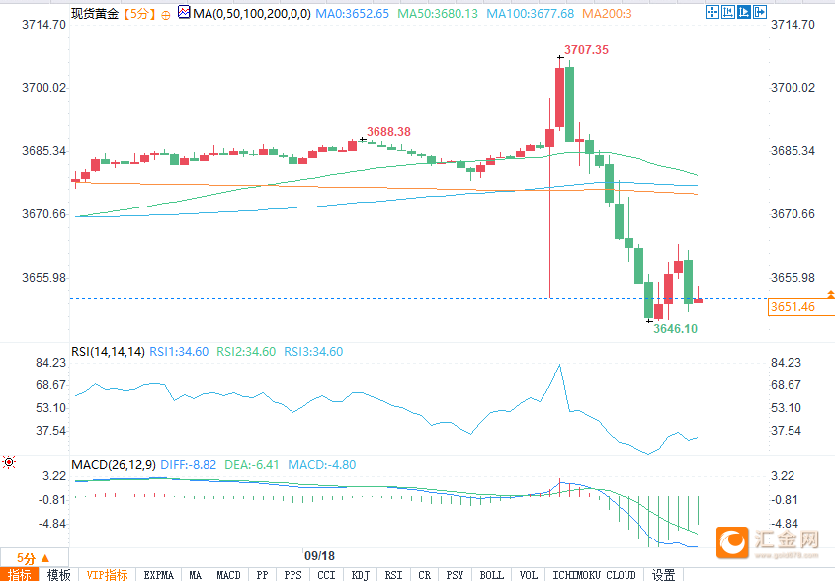The height and width of the screenshot is (581, 835).
Task: Click the red sun icon beside MACD panel
Action: pyautogui.click(x=9, y=462)
